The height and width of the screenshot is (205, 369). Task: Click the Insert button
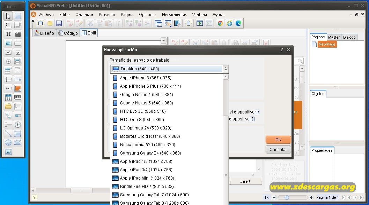245,181
